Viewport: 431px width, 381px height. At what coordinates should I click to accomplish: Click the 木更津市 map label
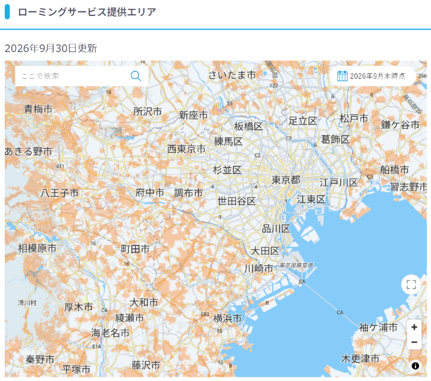tap(360, 359)
